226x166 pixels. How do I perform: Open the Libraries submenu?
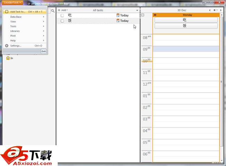point(25,31)
